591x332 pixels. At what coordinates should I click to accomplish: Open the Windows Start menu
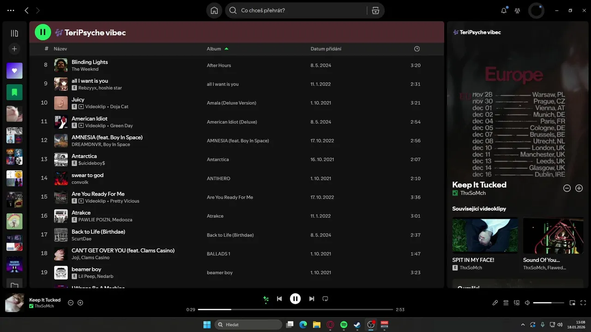pos(207,325)
